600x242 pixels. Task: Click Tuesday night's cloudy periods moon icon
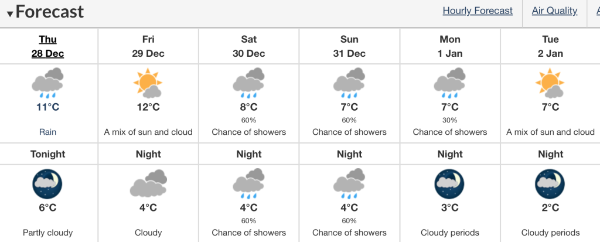click(550, 184)
